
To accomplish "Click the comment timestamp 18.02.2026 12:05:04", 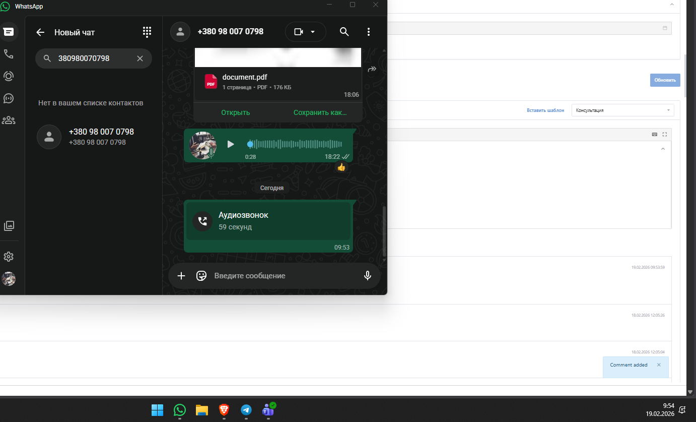I will tap(648, 352).
